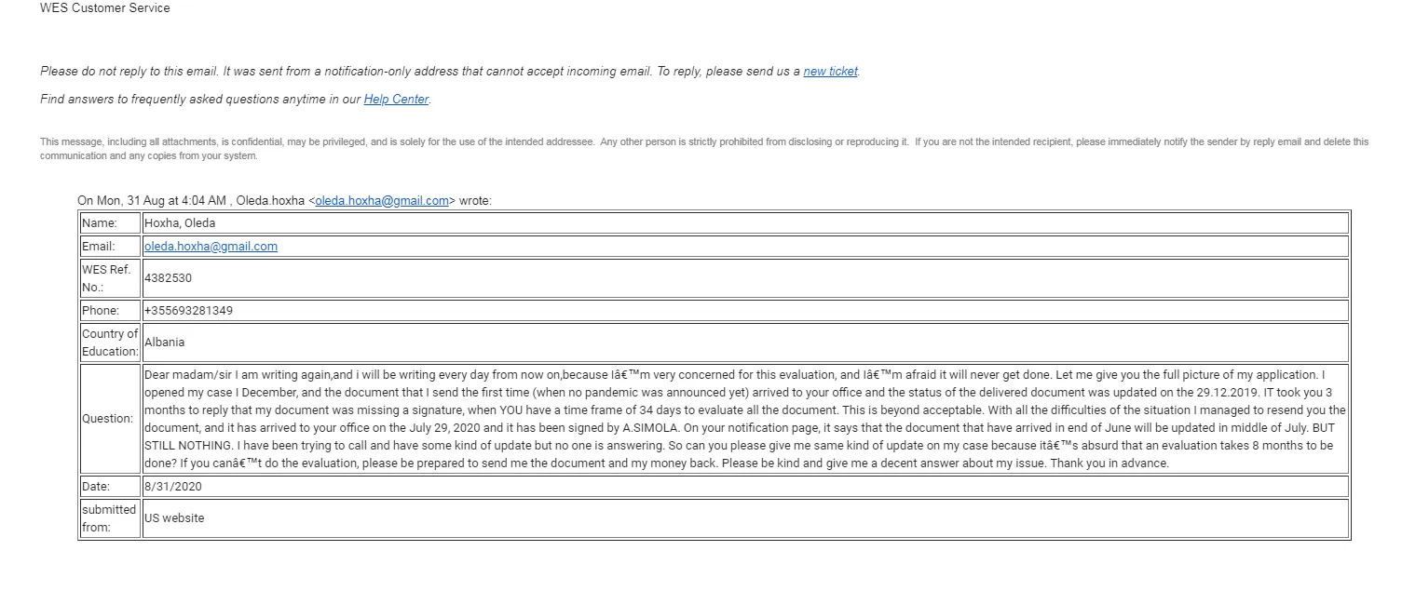Image resolution: width=1402 pixels, height=591 pixels.
Task: Open the email link in the Email table row
Action: tap(211, 247)
